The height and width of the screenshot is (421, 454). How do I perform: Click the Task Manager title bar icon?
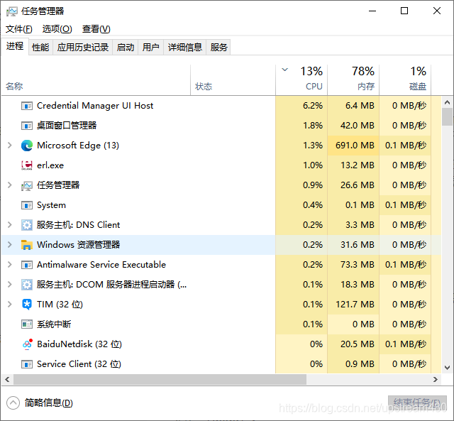(12, 11)
